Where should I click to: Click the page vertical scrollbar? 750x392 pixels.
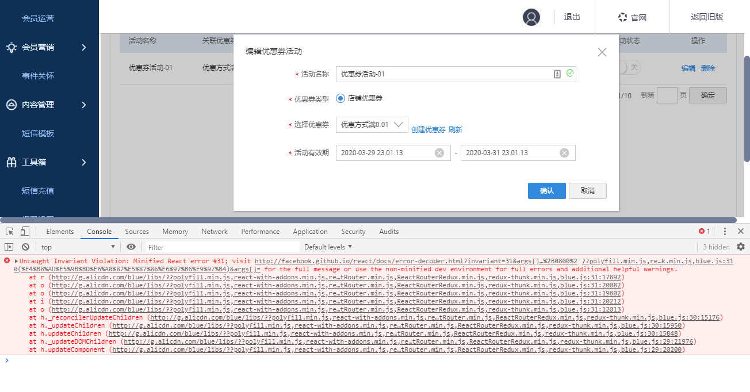click(747, 109)
